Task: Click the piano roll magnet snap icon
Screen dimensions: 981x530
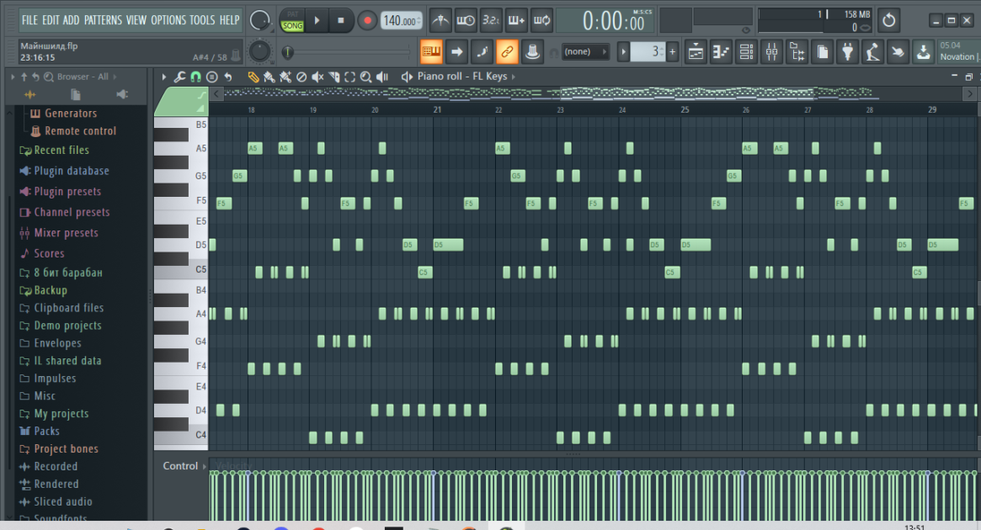Action: [x=196, y=77]
